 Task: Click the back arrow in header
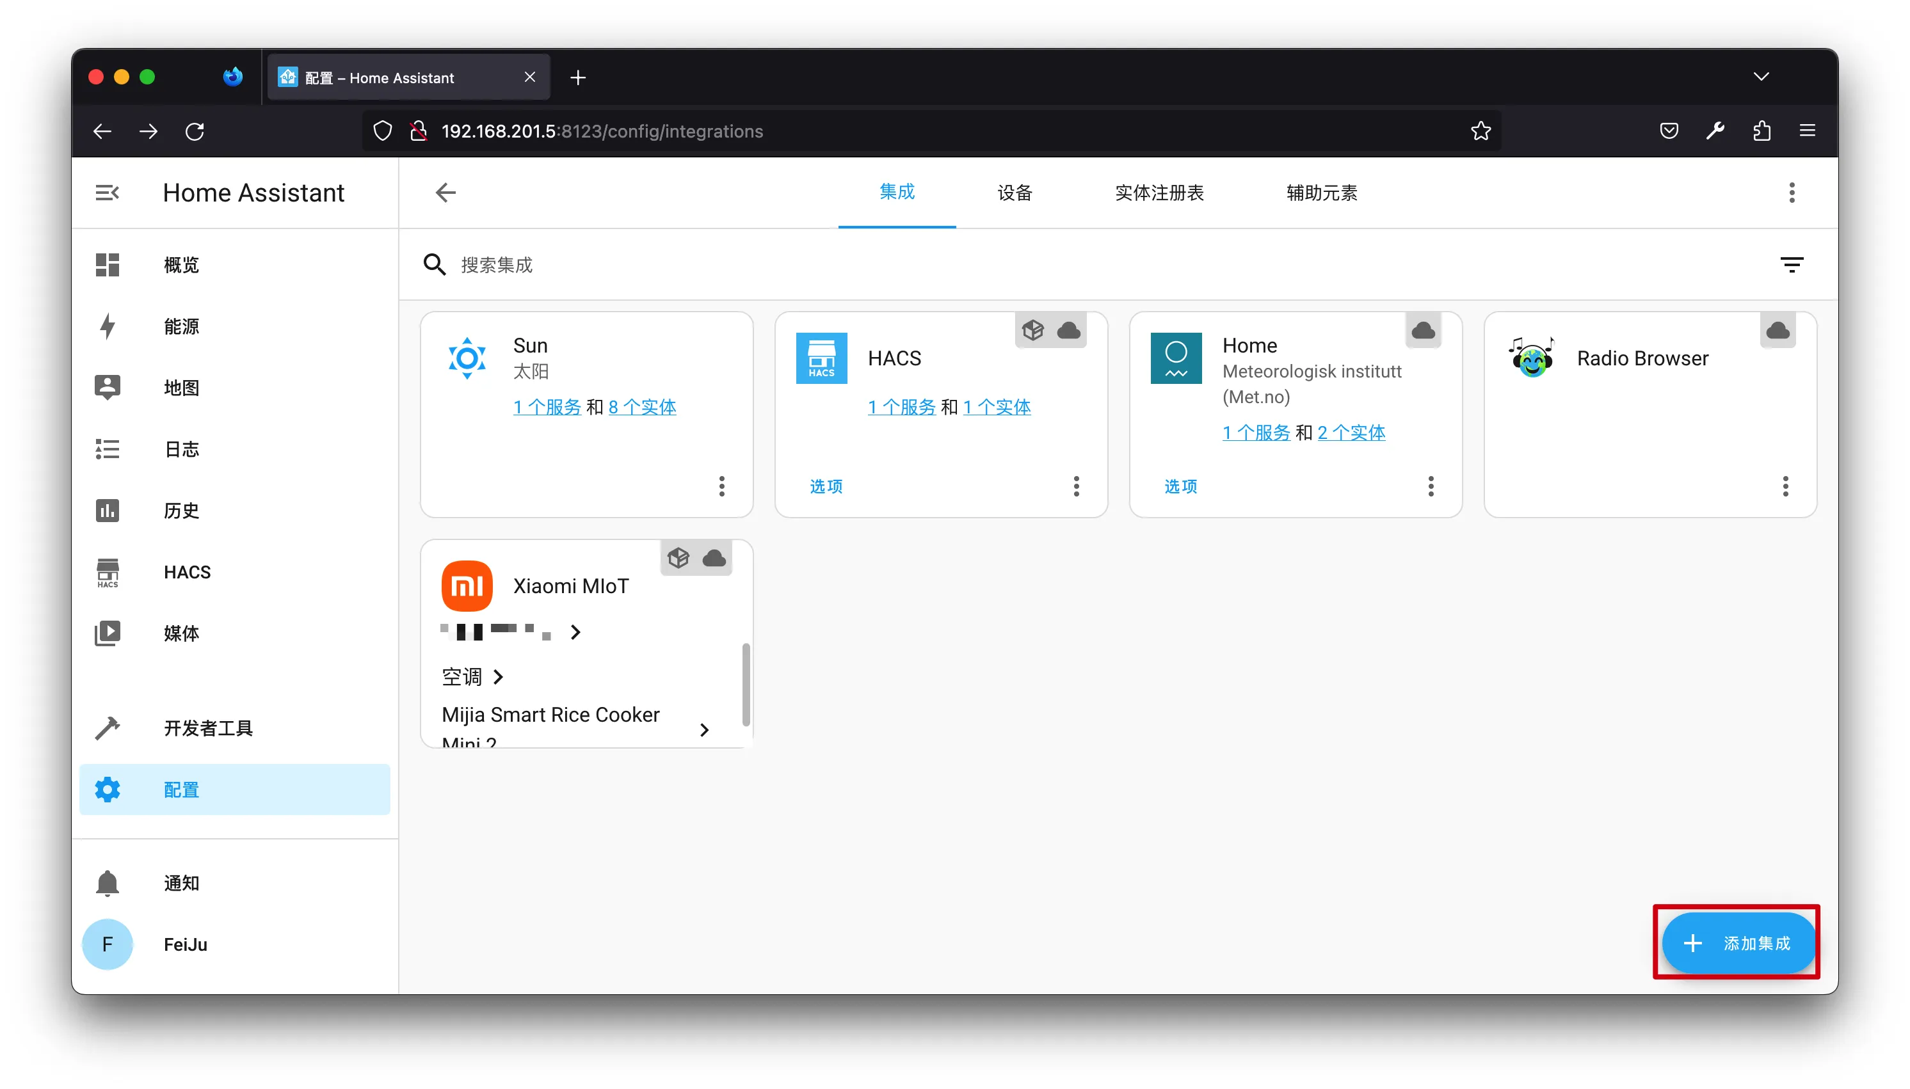click(x=446, y=193)
